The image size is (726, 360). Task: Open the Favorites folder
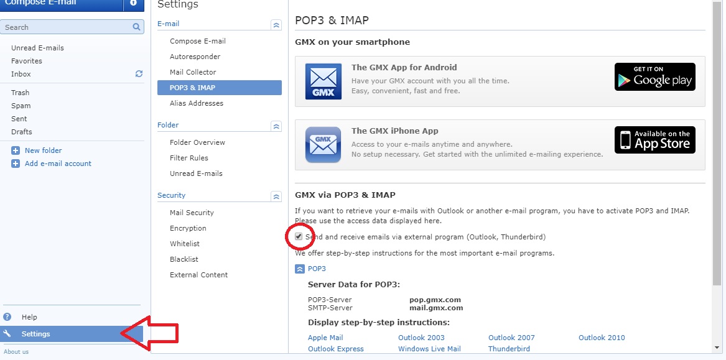[26, 61]
